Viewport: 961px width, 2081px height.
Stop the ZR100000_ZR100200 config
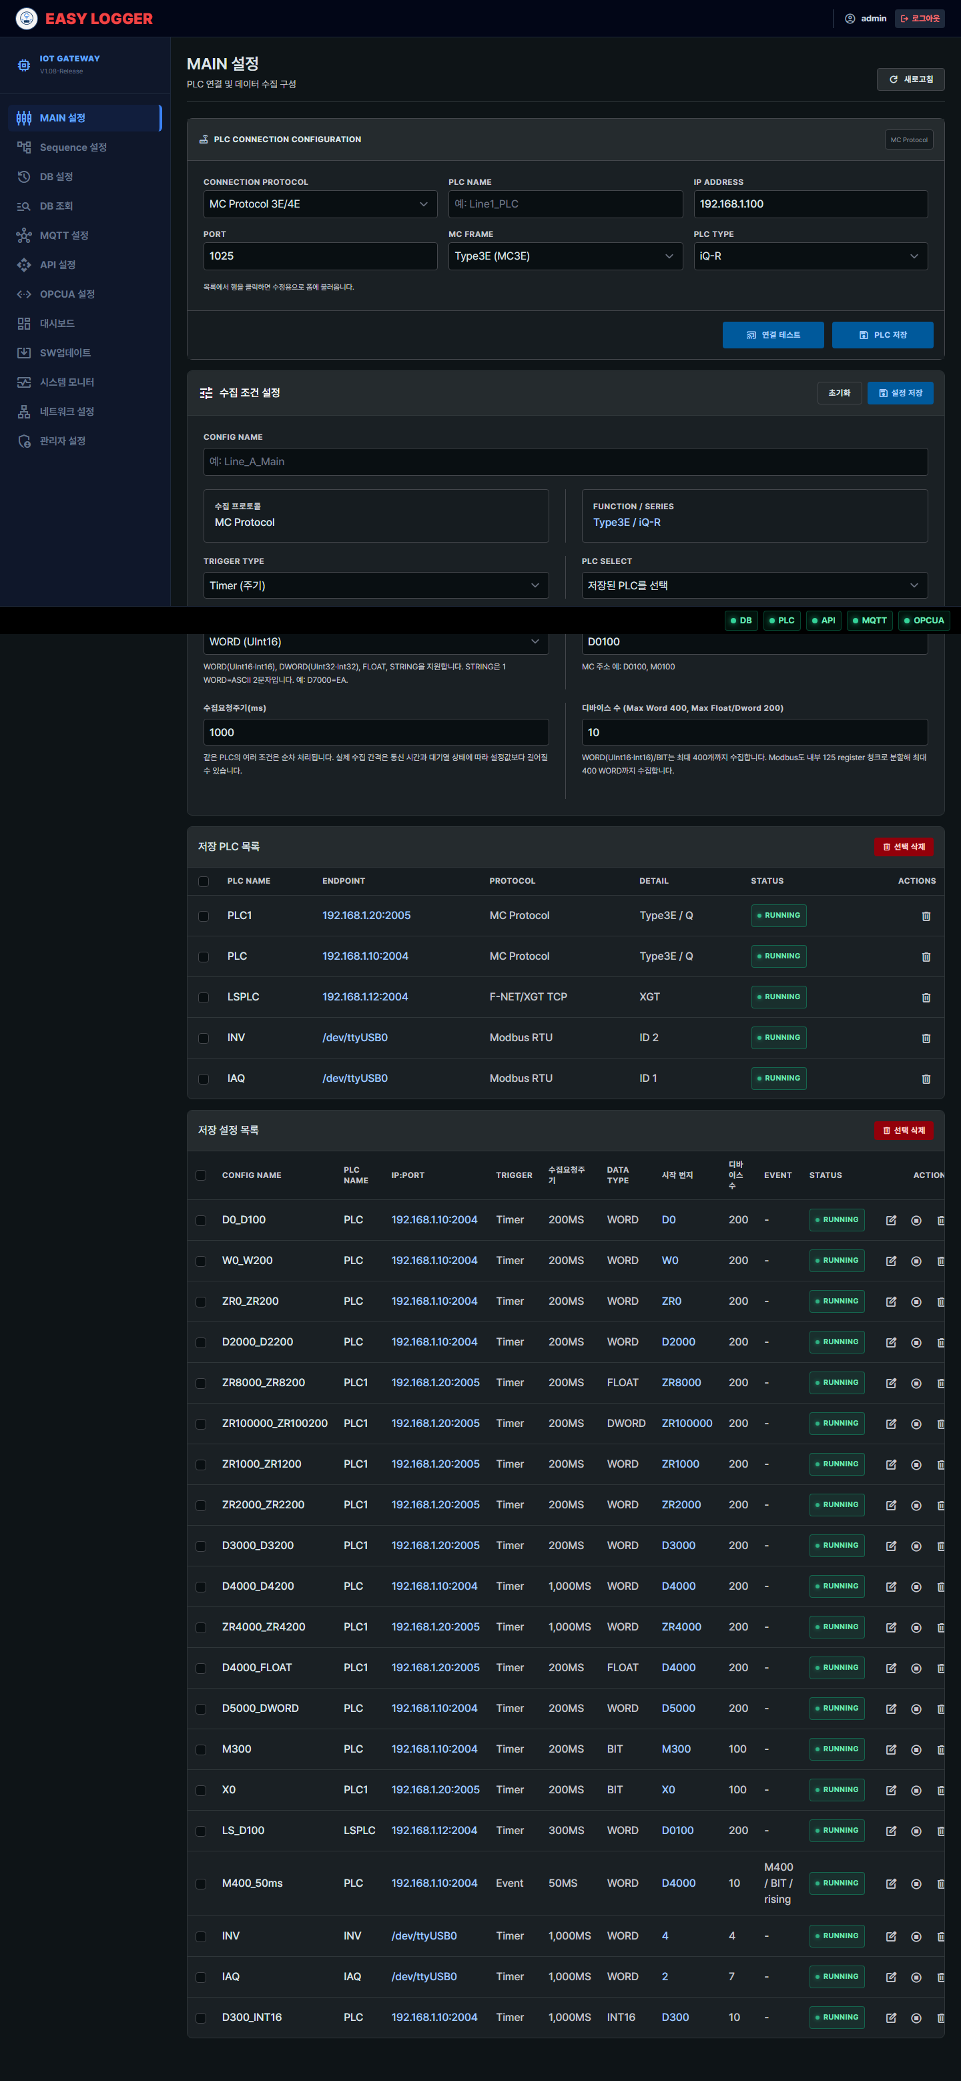(916, 1424)
